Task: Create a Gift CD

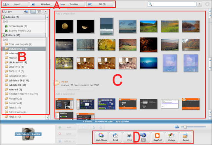Action: 100,4
